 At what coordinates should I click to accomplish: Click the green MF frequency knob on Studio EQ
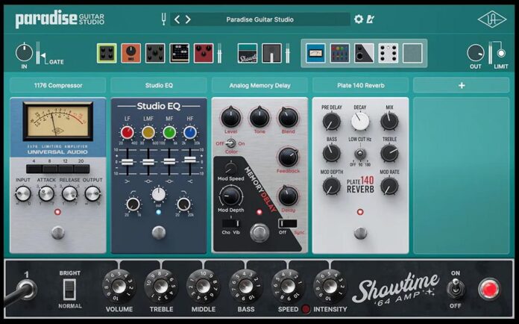[x=169, y=133]
